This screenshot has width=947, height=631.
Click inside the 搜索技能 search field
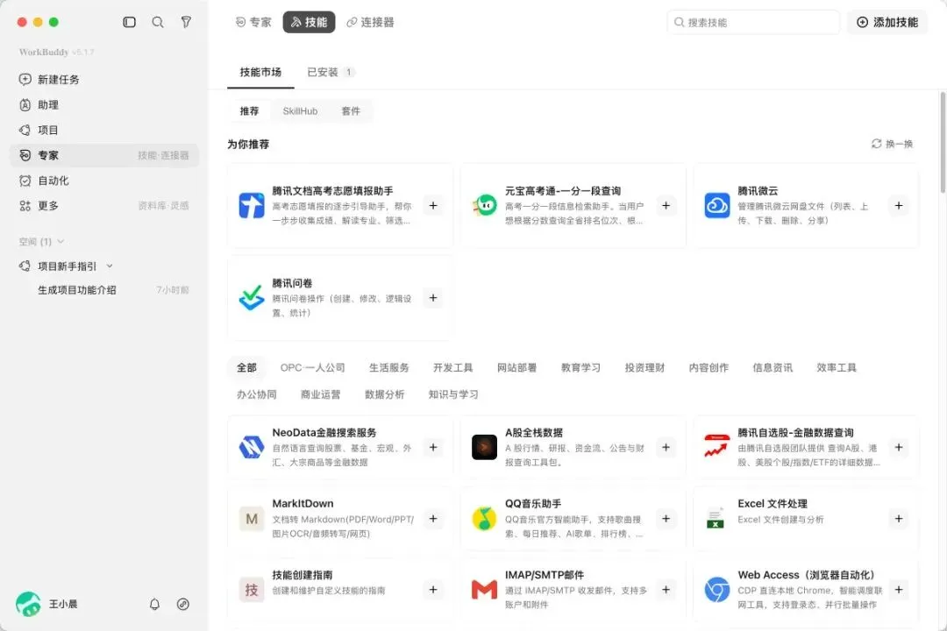pos(753,22)
